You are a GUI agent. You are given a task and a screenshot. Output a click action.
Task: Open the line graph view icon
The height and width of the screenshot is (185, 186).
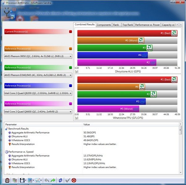pyautogui.click(x=38, y=180)
